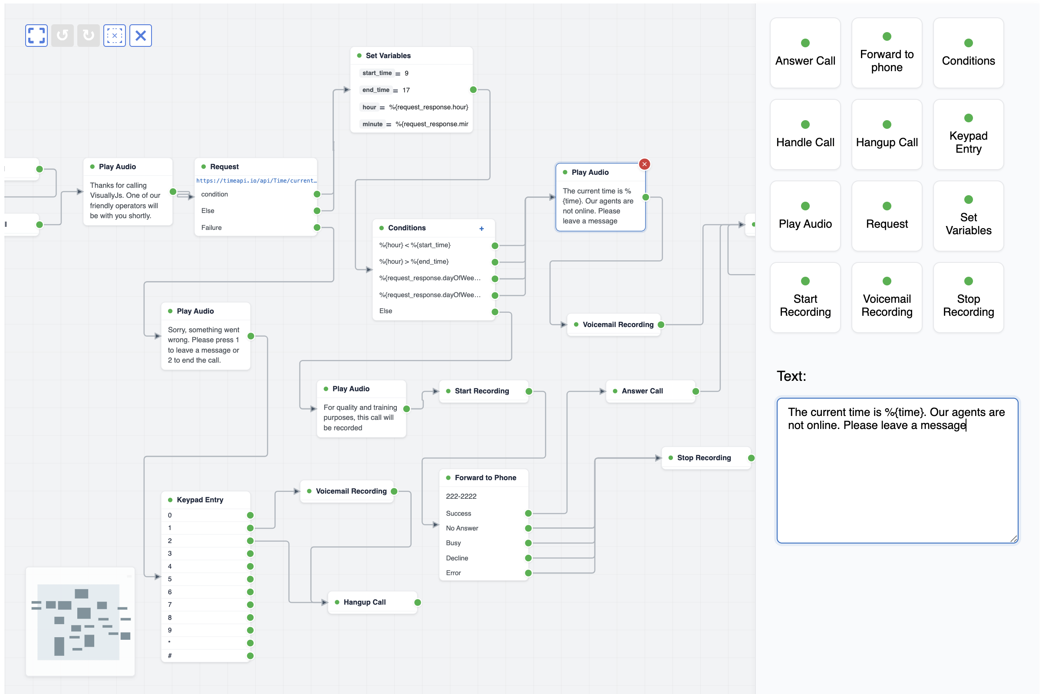Select the Set Variables node header
The width and height of the screenshot is (1042, 694).
tap(412, 56)
